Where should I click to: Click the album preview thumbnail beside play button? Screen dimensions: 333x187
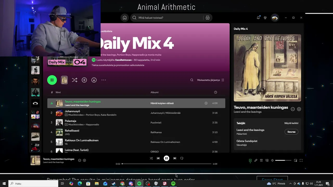(64, 80)
